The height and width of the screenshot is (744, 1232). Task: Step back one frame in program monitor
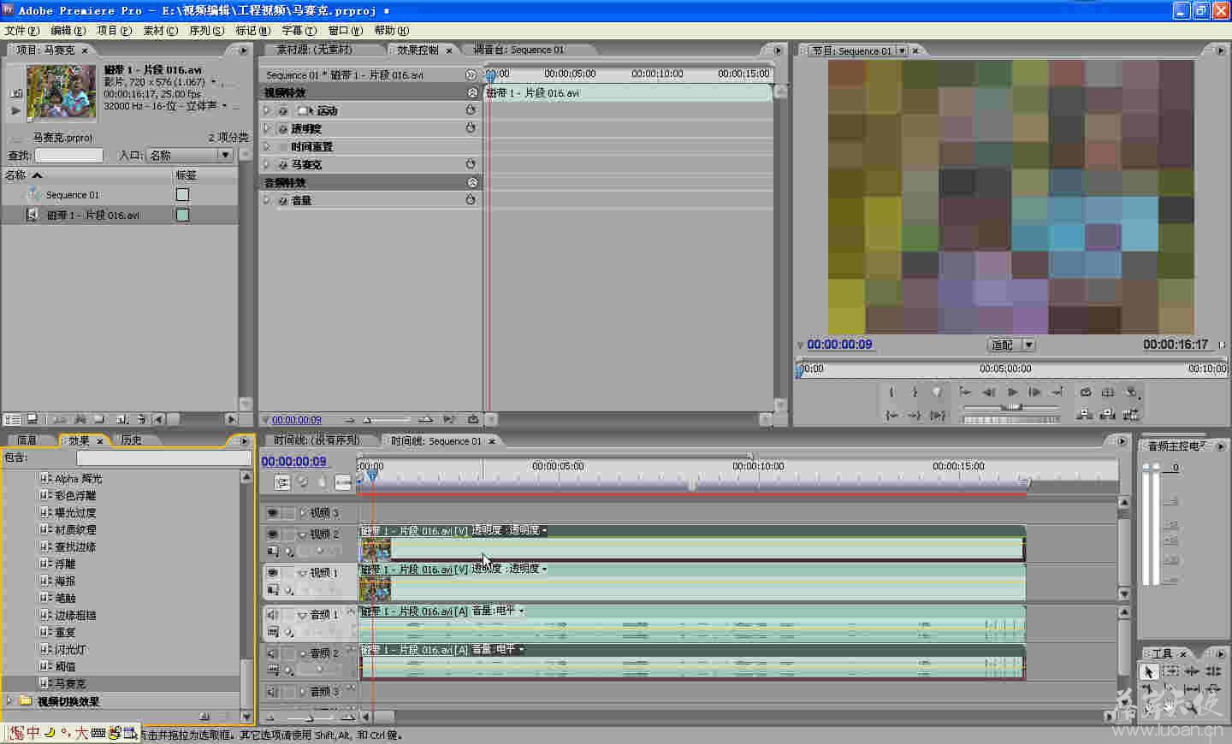coord(988,393)
